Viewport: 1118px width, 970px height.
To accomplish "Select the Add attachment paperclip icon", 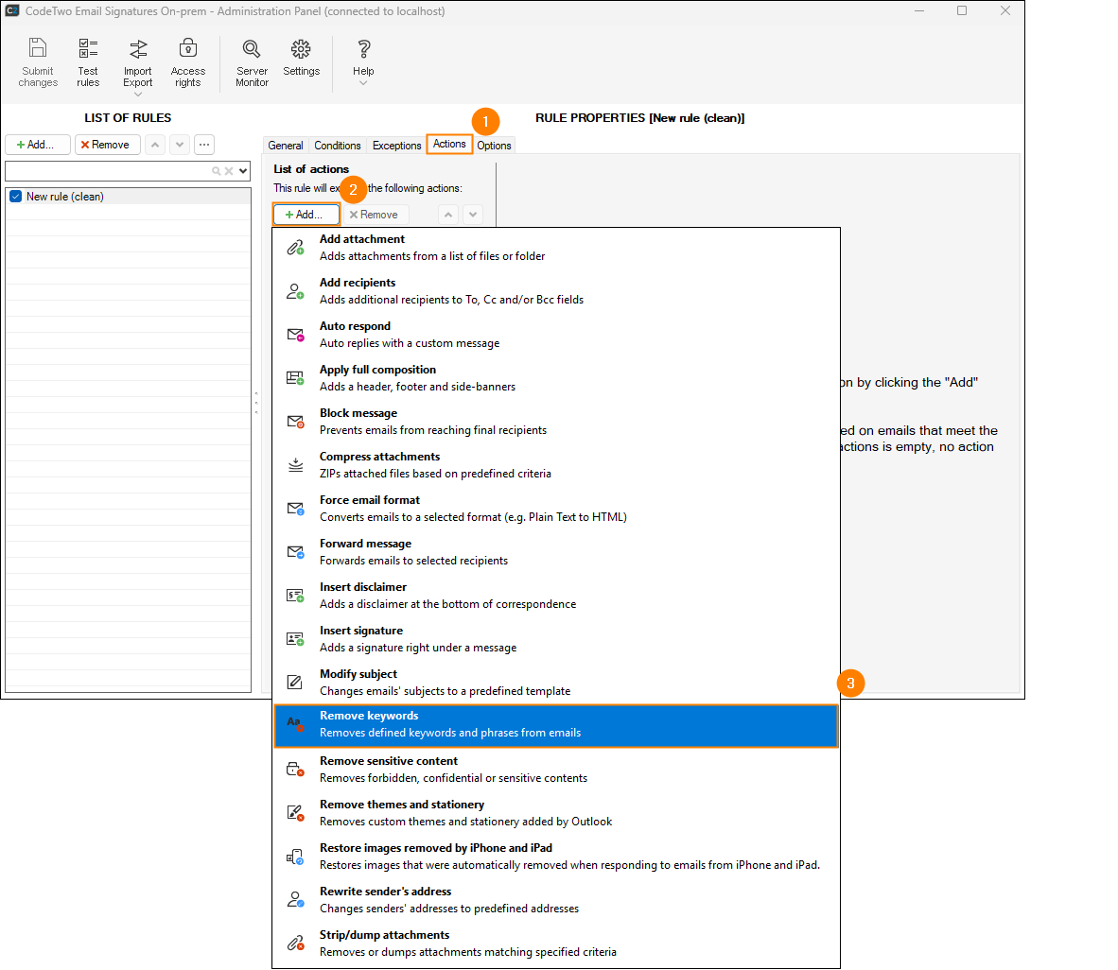I will (x=295, y=248).
